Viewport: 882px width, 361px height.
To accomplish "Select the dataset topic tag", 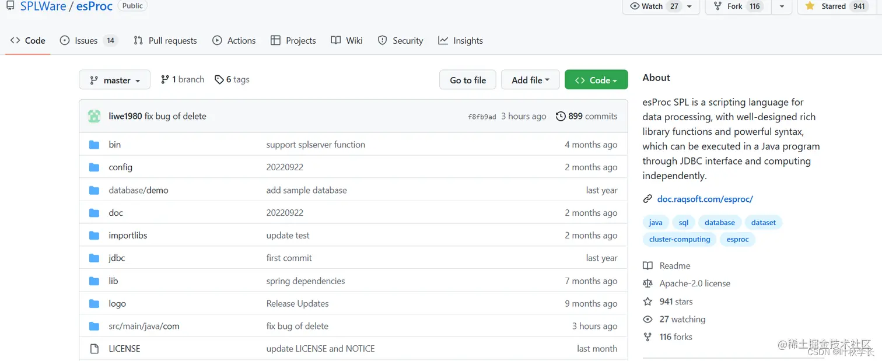I will [764, 222].
